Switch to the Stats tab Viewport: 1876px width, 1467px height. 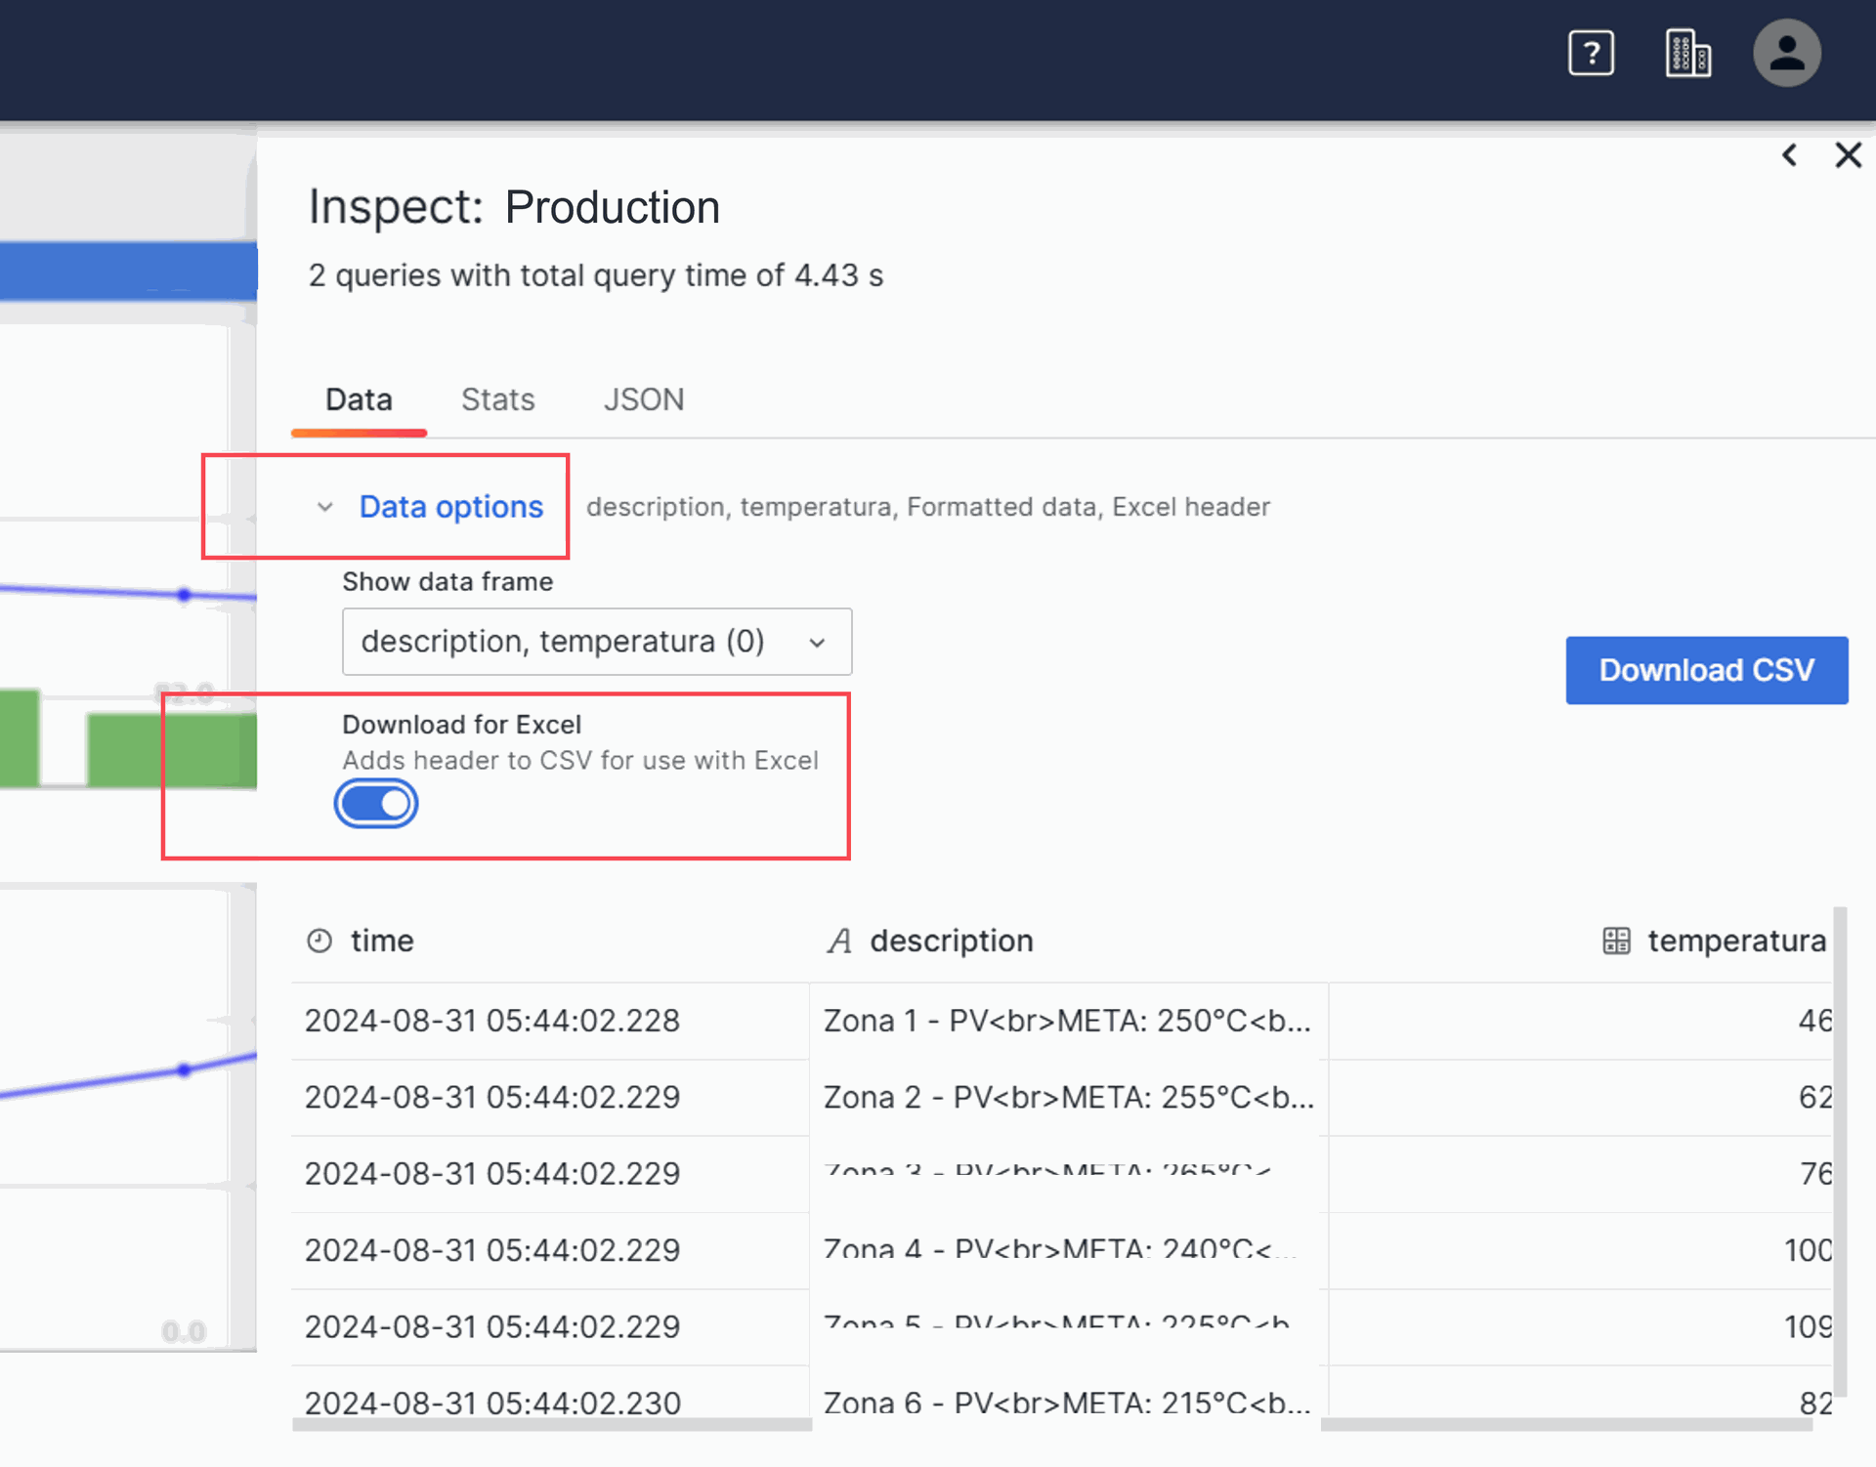[497, 399]
